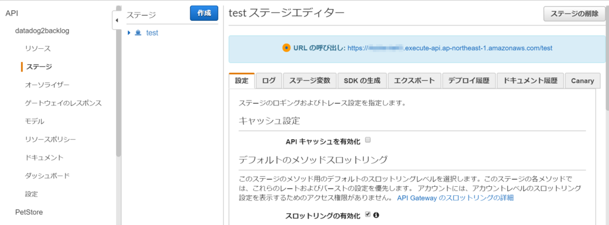Click the test stage icon in the tree
This screenshot has height=225, width=609.
[138, 33]
